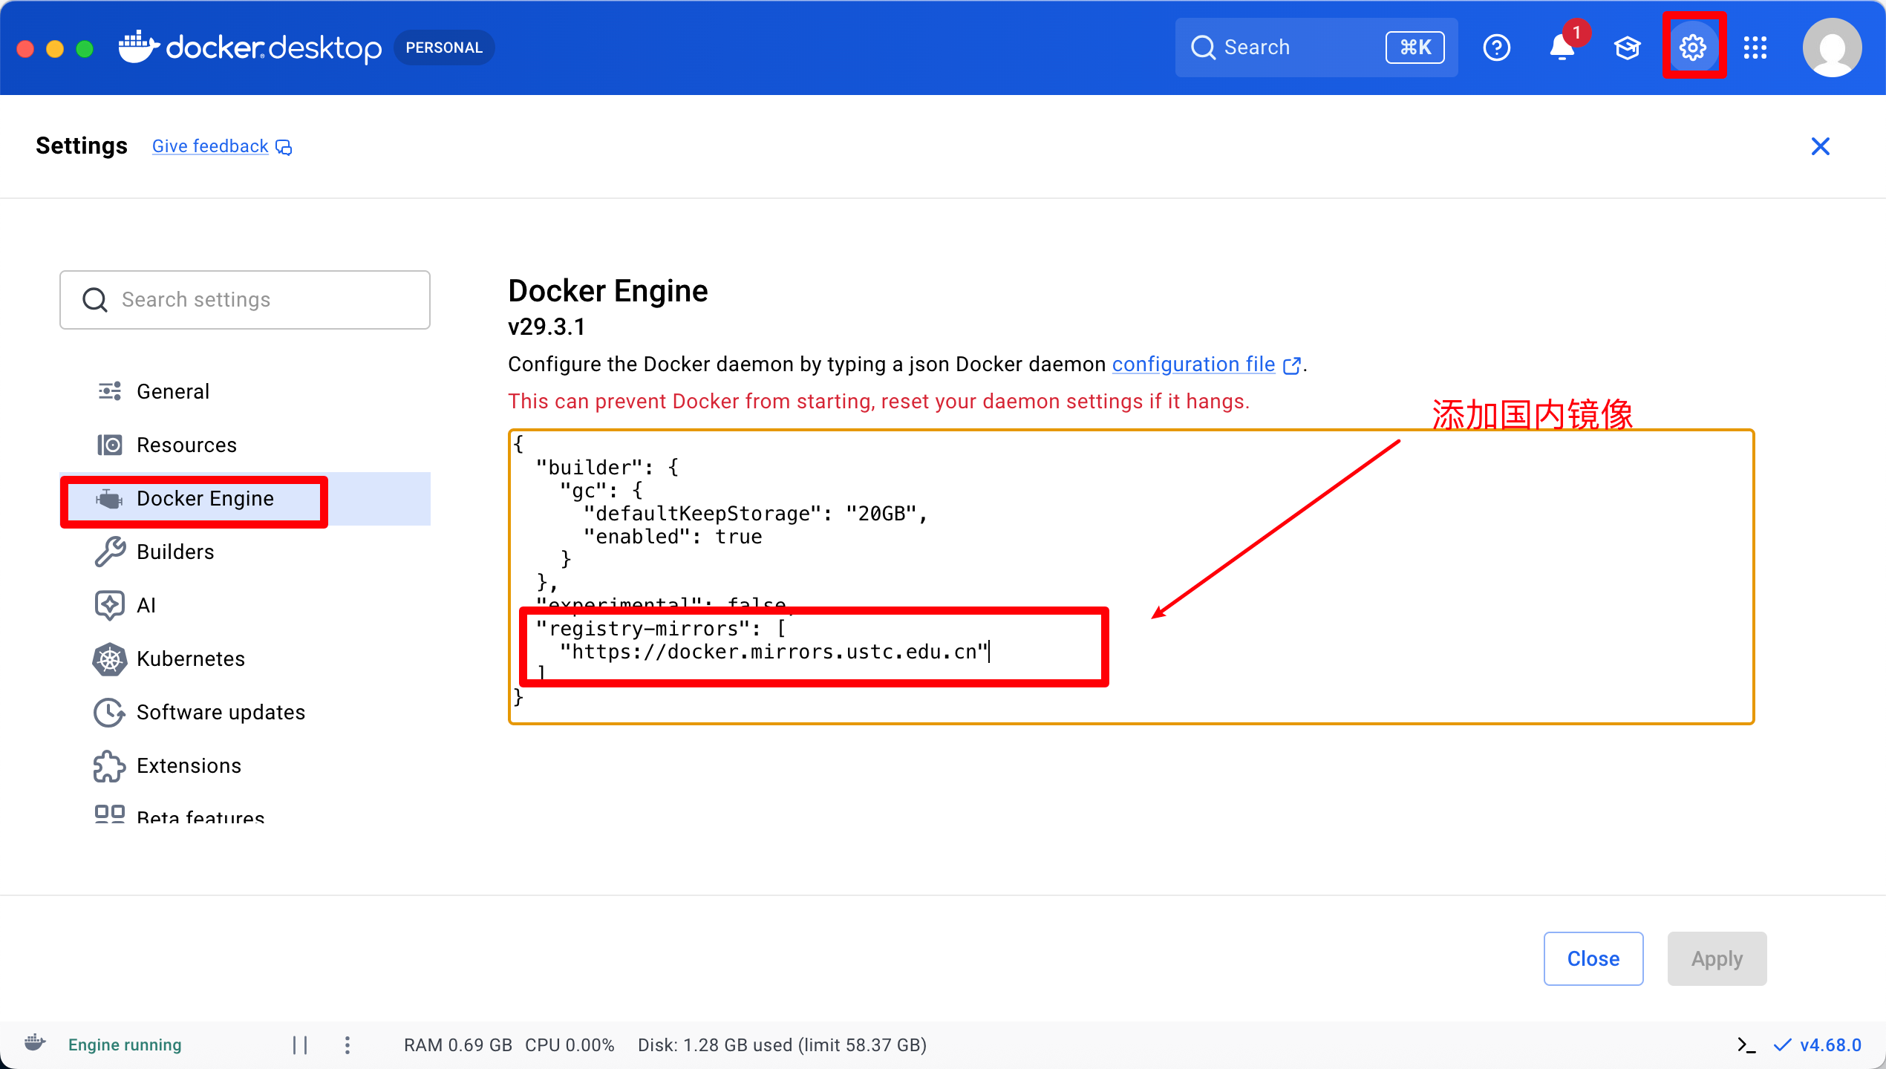Open the help question mark icon
Viewport: 1886px width, 1069px height.
coord(1496,48)
